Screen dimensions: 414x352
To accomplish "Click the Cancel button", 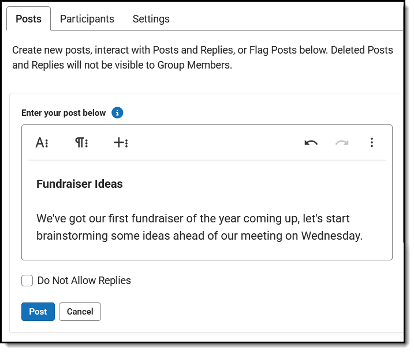I will [80, 312].
